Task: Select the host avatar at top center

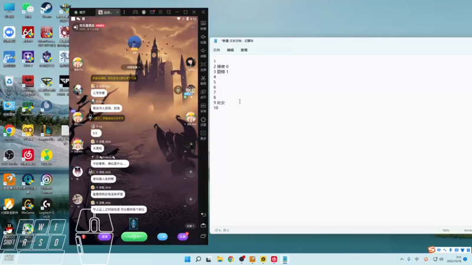Action: click(x=135, y=43)
